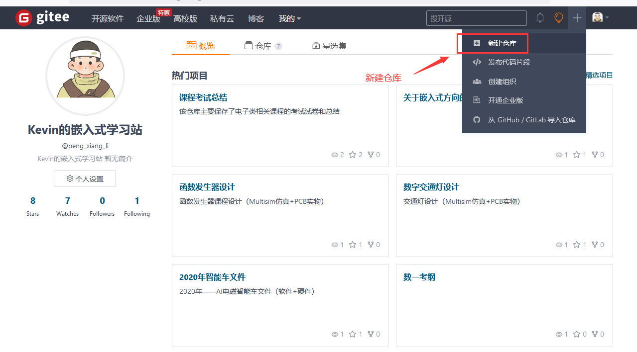The image size is (637, 352).
Task: Open the 数一考纲 project
Action: point(419,277)
